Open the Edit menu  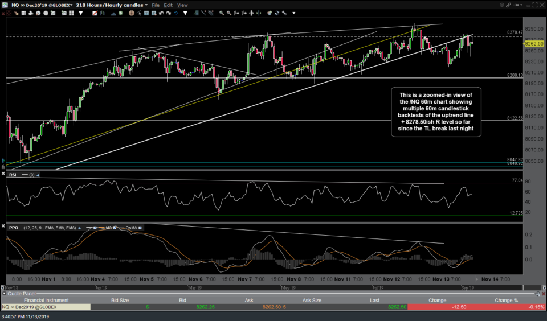click(x=168, y=5)
